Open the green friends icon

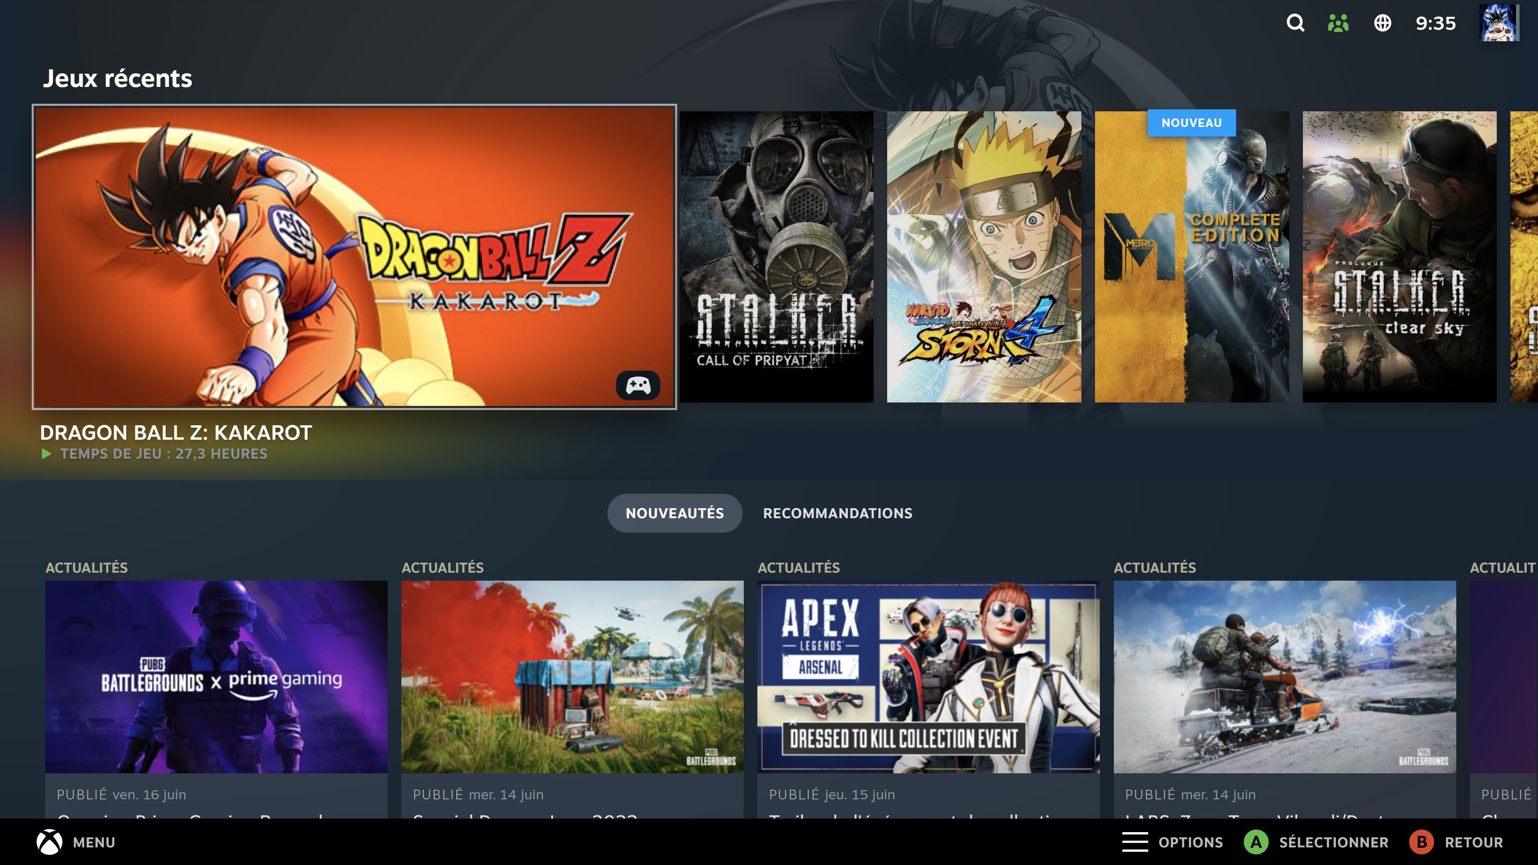[1338, 23]
